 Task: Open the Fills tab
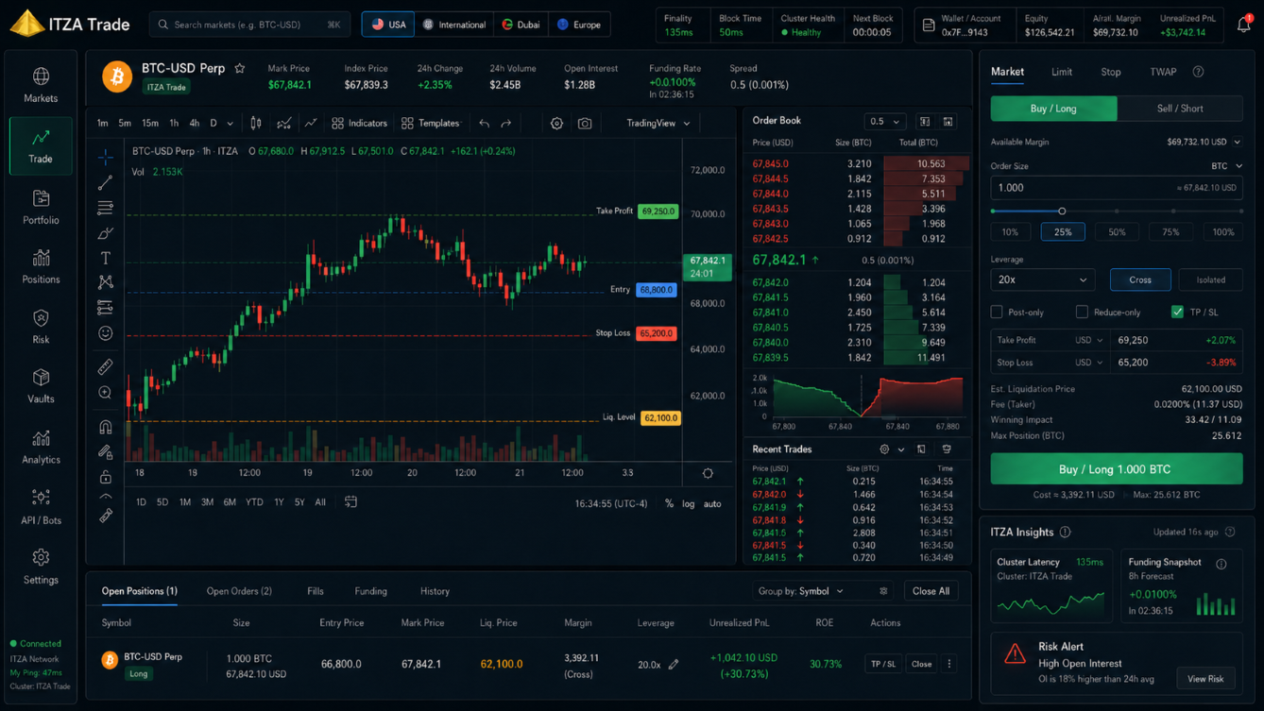(316, 591)
